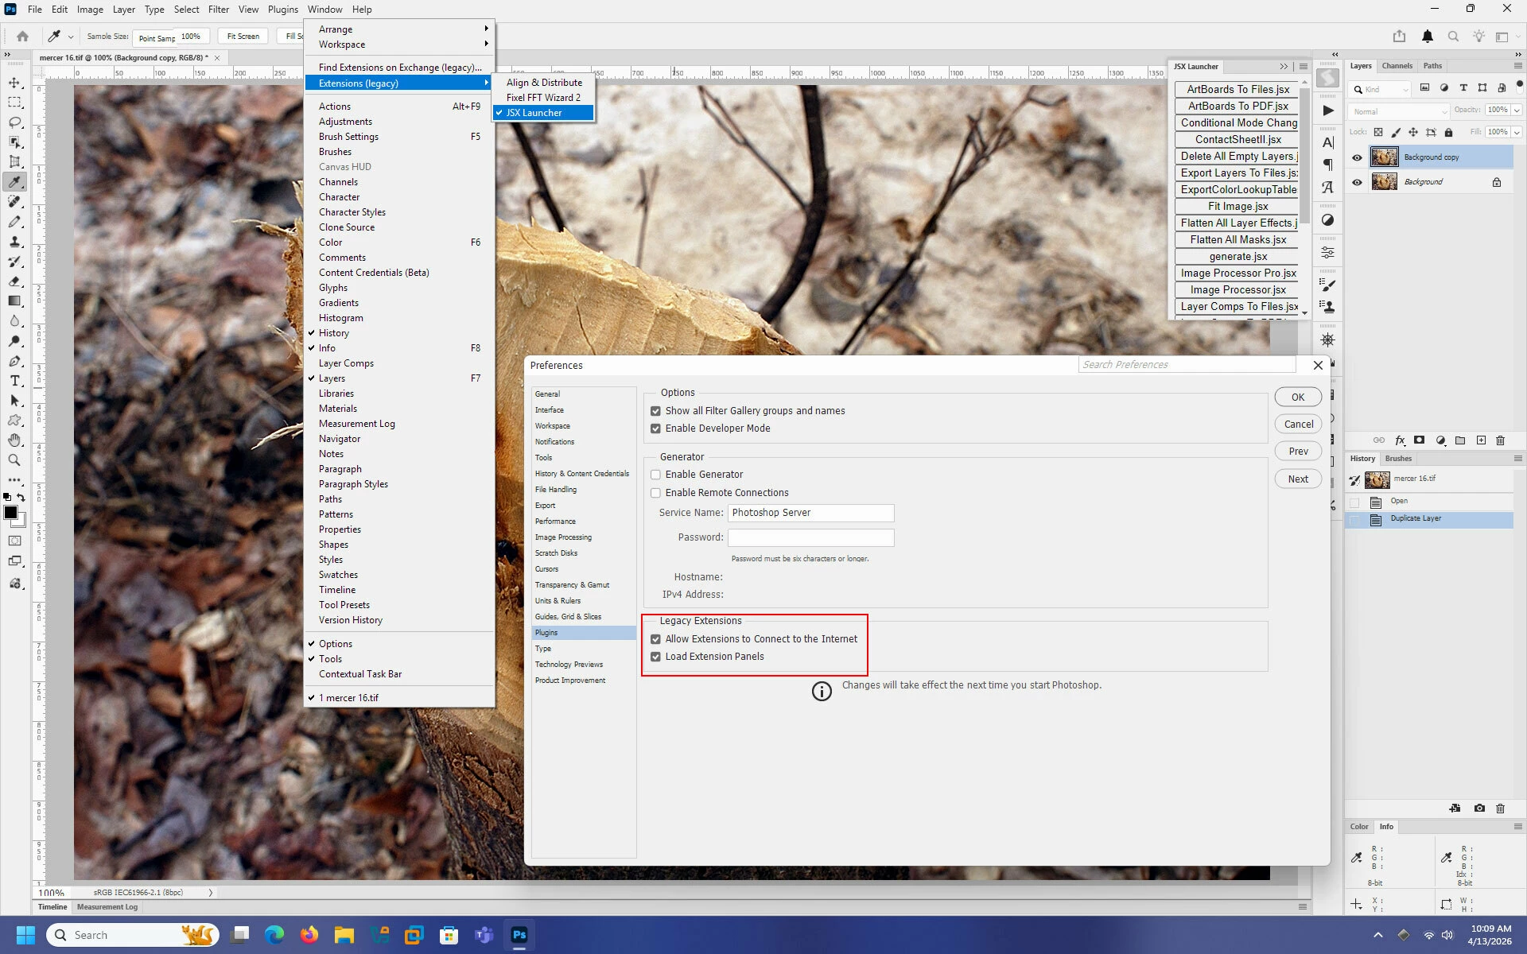This screenshot has width=1527, height=954.
Task: Create new snapshot camera icon in History
Action: [1478, 809]
